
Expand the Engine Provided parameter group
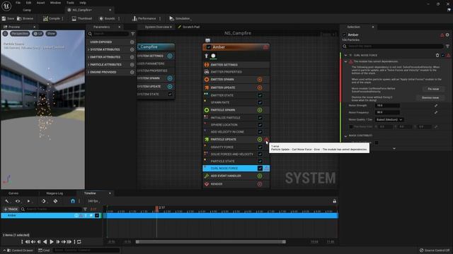click(88, 72)
